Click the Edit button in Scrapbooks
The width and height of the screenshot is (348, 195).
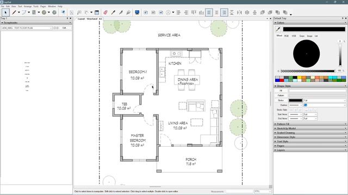[x=65, y=28]
